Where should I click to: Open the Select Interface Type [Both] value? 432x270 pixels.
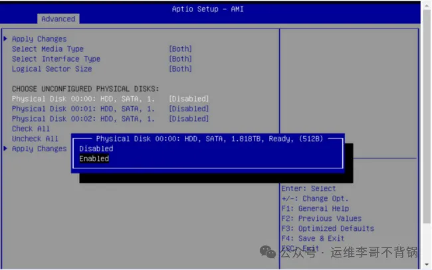pyautogui.click(x=180, y=59)
